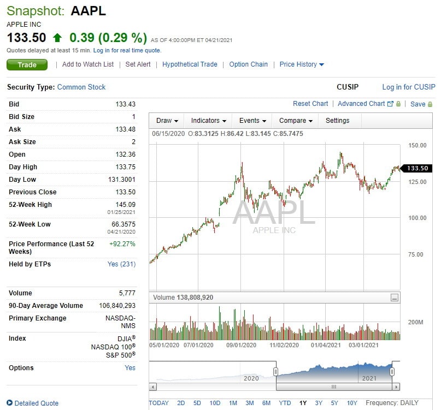Open the Advanced Chart external link icon
Screen dimensions: 441x410
pos(390,104)
